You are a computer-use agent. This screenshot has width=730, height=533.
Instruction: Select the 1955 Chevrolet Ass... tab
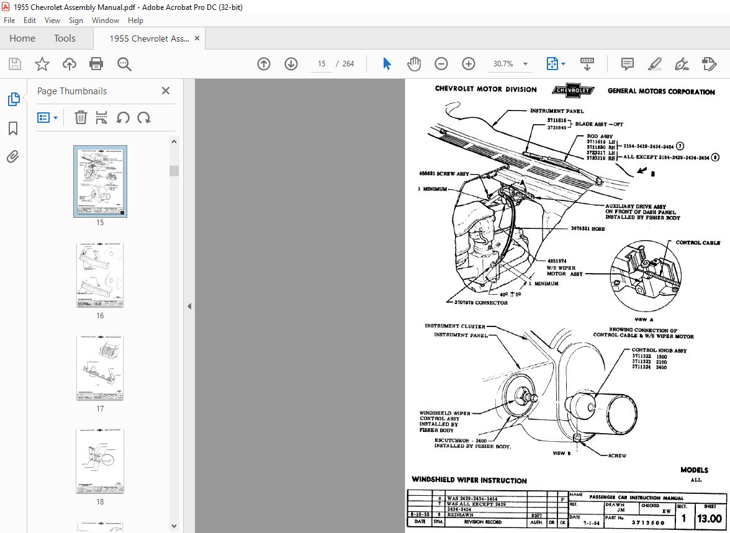tap(149, 38)
